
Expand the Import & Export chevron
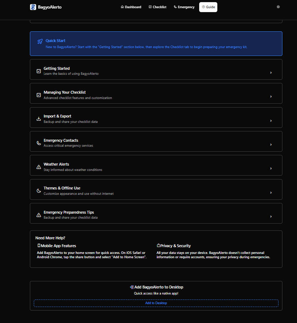click(x=271, y=121)
